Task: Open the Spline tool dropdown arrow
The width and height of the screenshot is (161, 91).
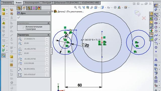Action: [159, 35]
